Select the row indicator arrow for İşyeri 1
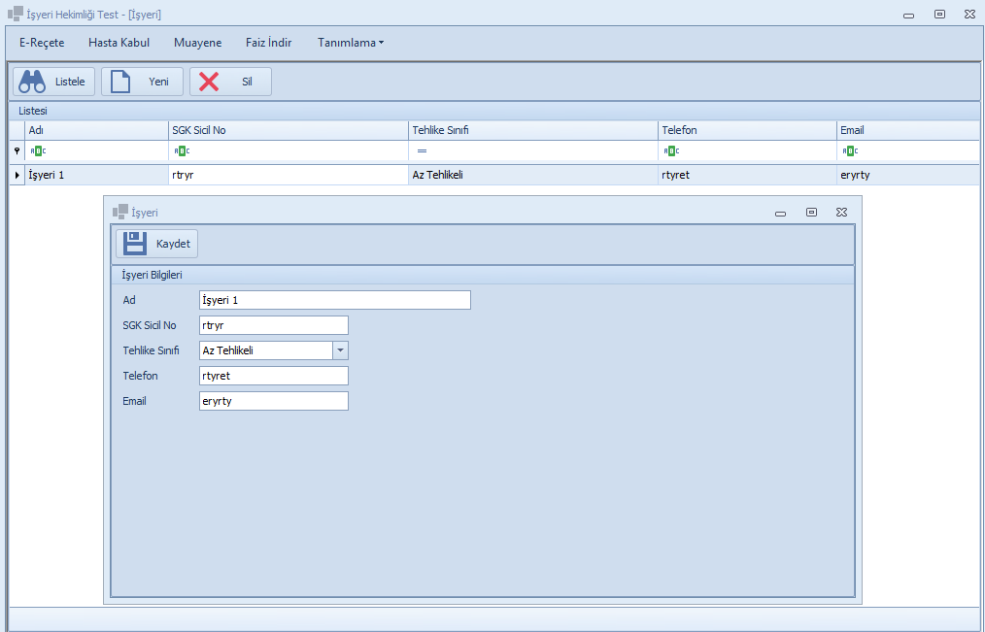The height and width of the screenshot is (632, 985). [17, 175]
